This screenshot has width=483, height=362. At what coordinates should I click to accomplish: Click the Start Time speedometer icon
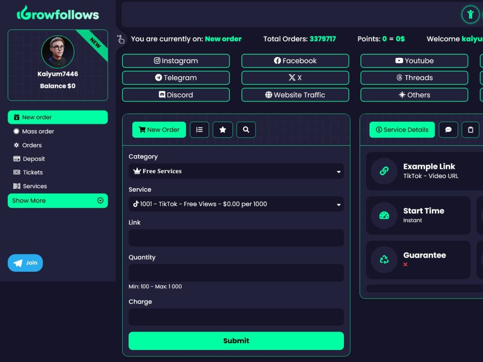coord(384,215)
